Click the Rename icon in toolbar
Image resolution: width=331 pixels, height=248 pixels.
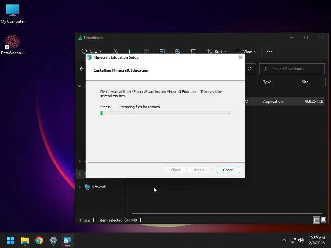162,51
